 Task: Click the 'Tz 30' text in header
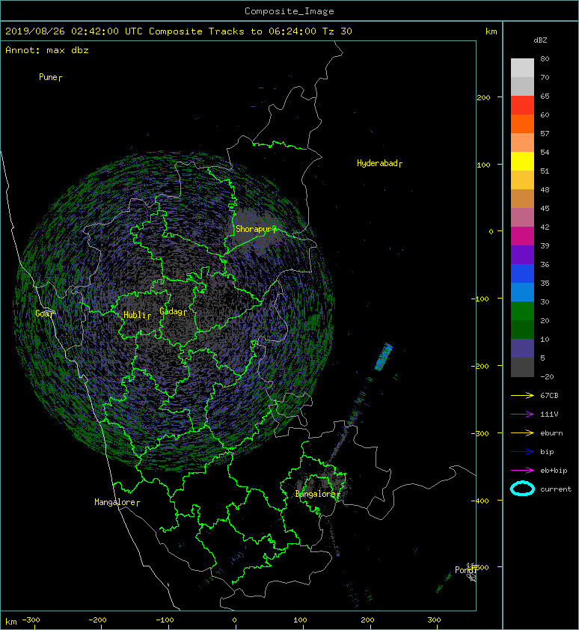pos(337,31)
